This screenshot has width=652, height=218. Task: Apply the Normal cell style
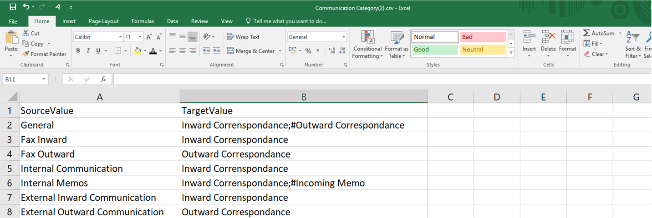pos(435,37)
